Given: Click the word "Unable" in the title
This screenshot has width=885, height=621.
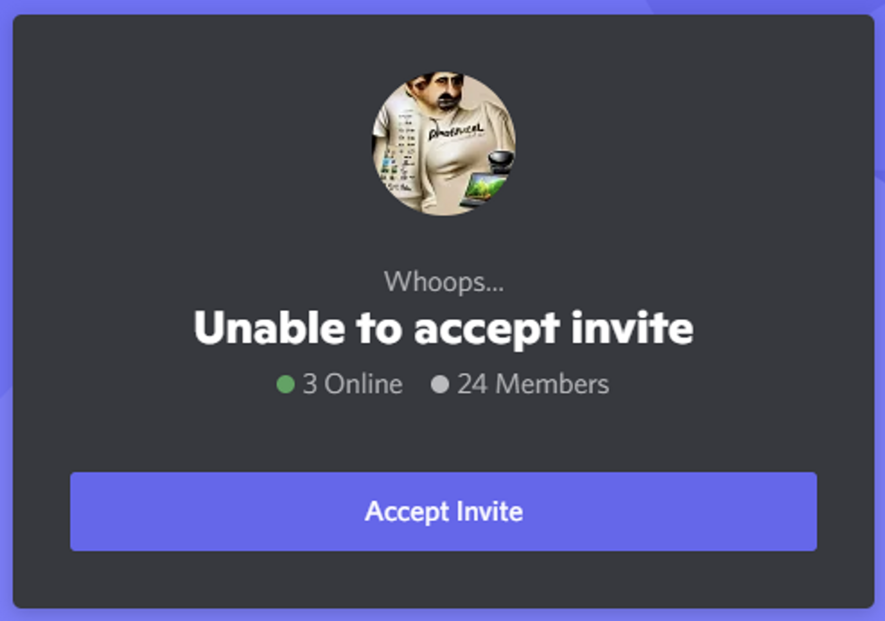Looking at the screenshot, I should point(269,327).
